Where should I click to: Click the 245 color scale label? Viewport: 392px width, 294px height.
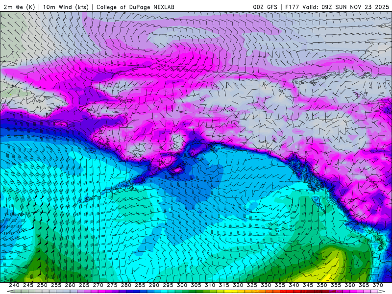coord(28,285)
